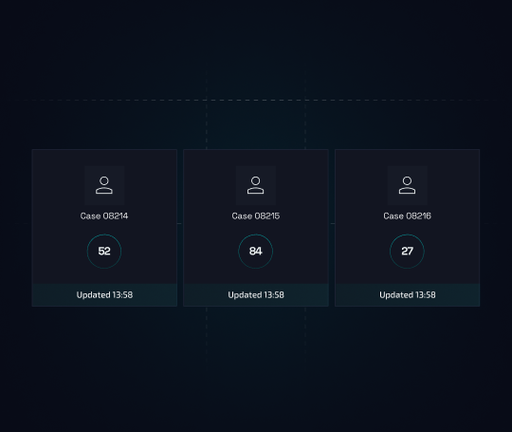
Task: Click the Updated 13:58 footer on Case 08214
Action: coord(104,295)
